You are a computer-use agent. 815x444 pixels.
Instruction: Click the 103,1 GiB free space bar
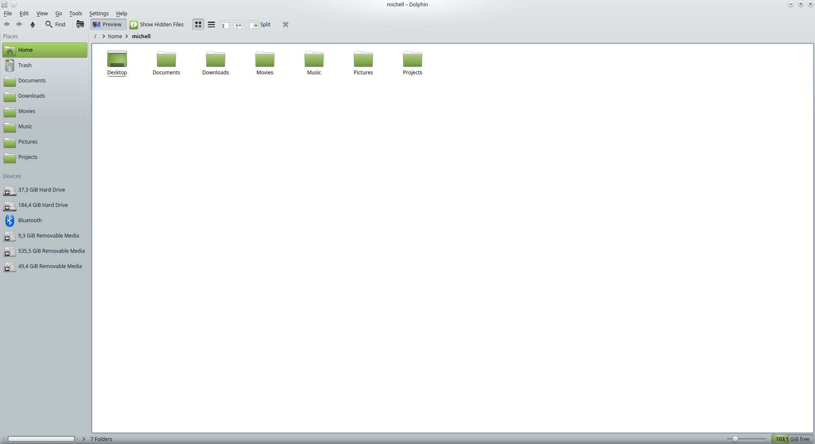point(792,439)
